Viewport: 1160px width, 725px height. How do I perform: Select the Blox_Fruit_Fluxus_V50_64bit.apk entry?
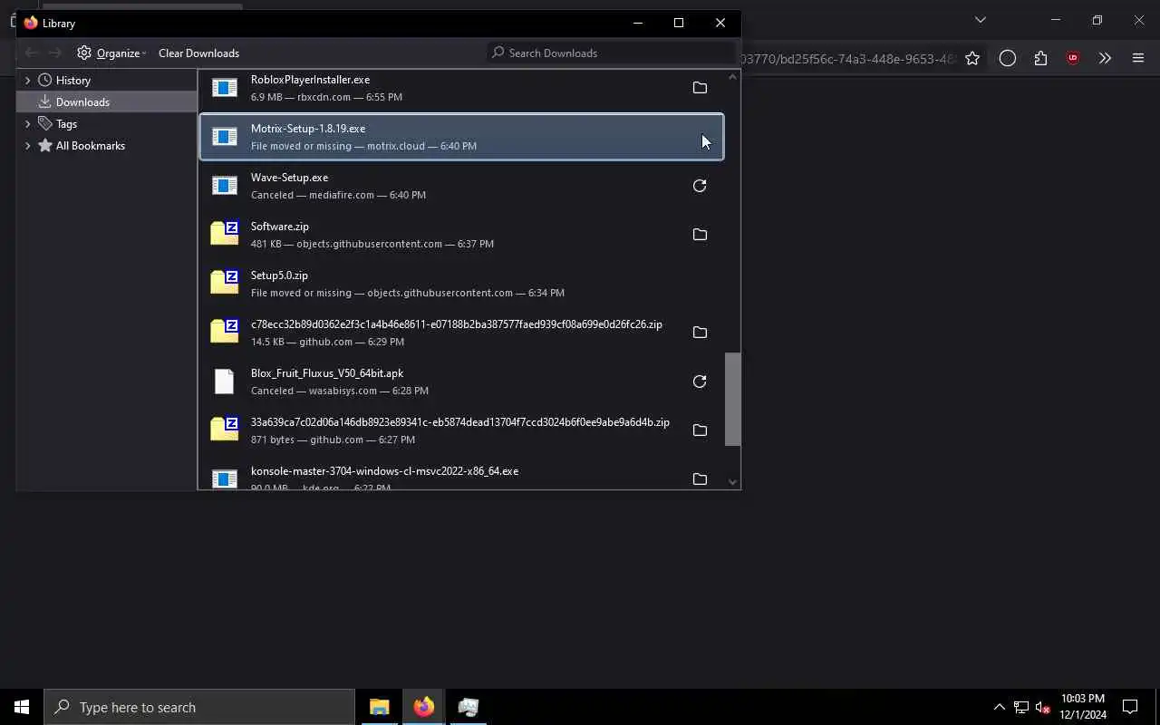tap(461, 382)
